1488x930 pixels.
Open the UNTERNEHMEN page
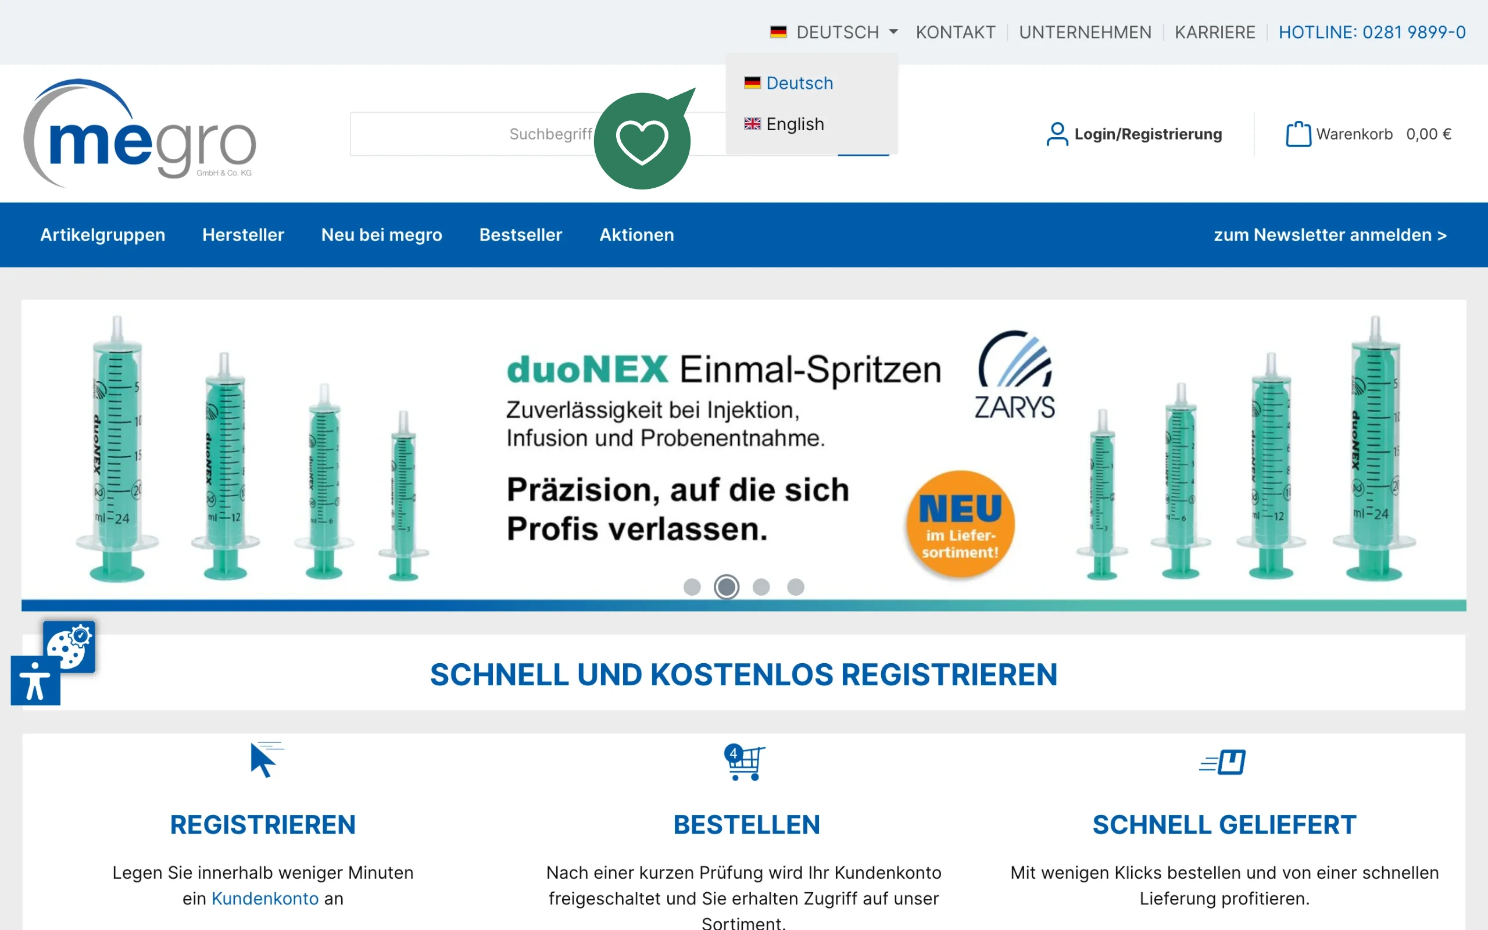tap(1085, 32)
